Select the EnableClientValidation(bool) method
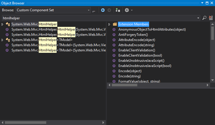 (x=140, y=55)
